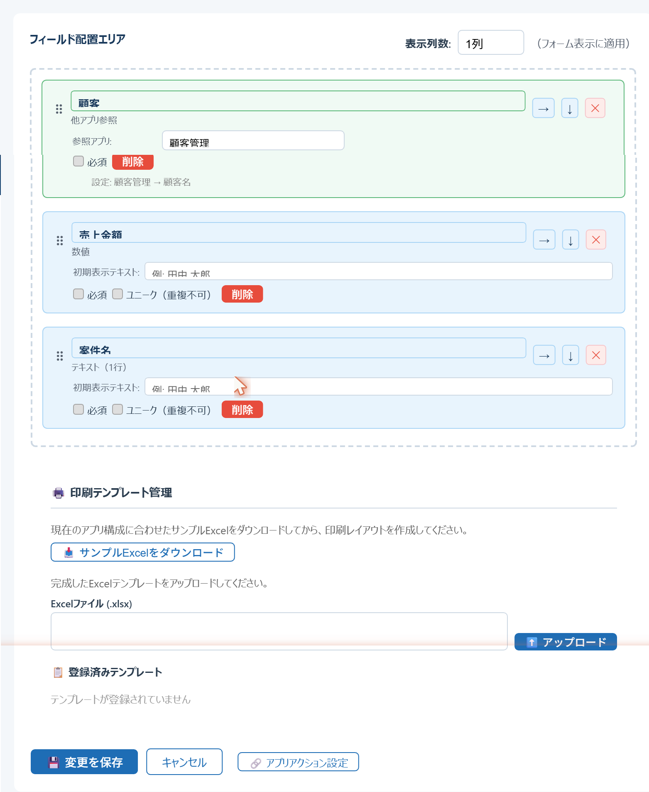
Task: Click red 削除 button in 顧客 field
Action: tap(133, 161)
